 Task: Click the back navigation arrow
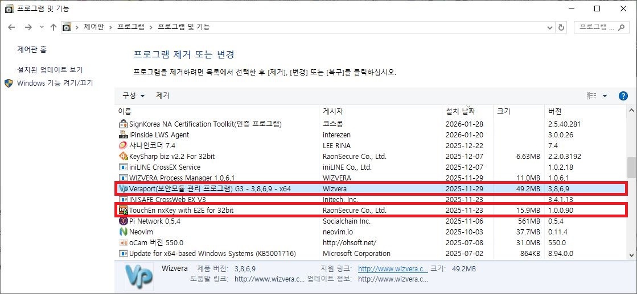click(11, 27)
